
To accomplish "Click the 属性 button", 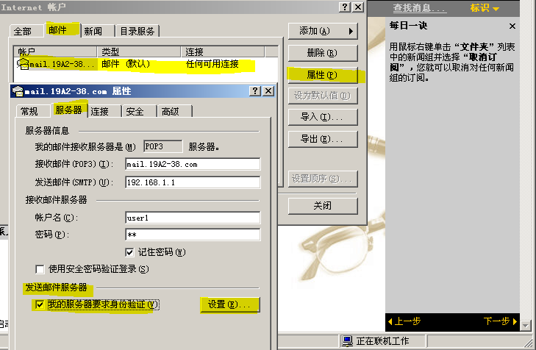I will [323, 75].
